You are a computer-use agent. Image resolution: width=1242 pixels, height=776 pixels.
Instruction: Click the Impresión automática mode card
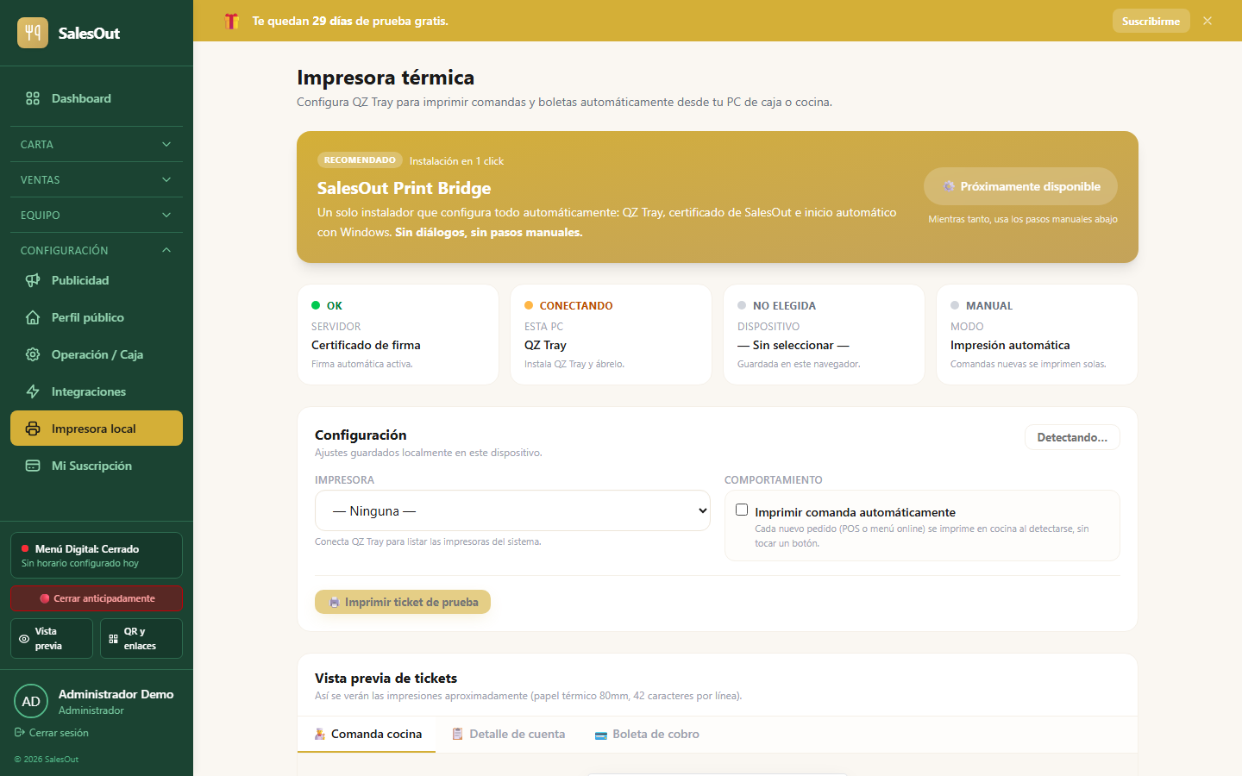click(1037, 335)
